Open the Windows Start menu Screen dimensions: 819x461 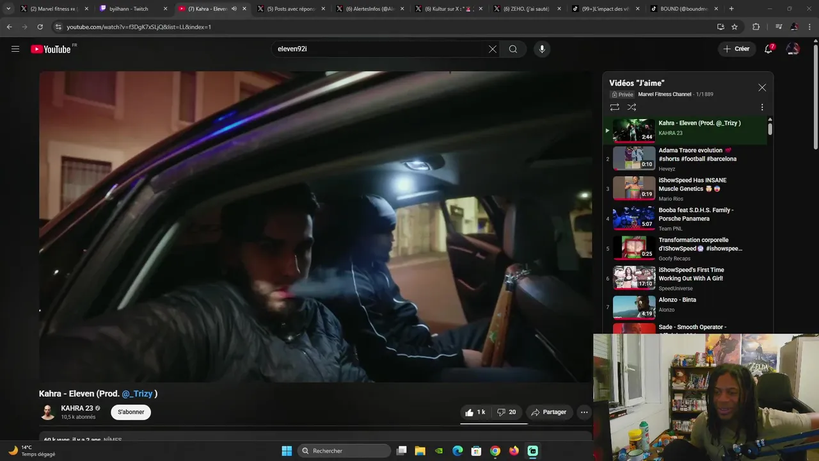click(287, 451)
